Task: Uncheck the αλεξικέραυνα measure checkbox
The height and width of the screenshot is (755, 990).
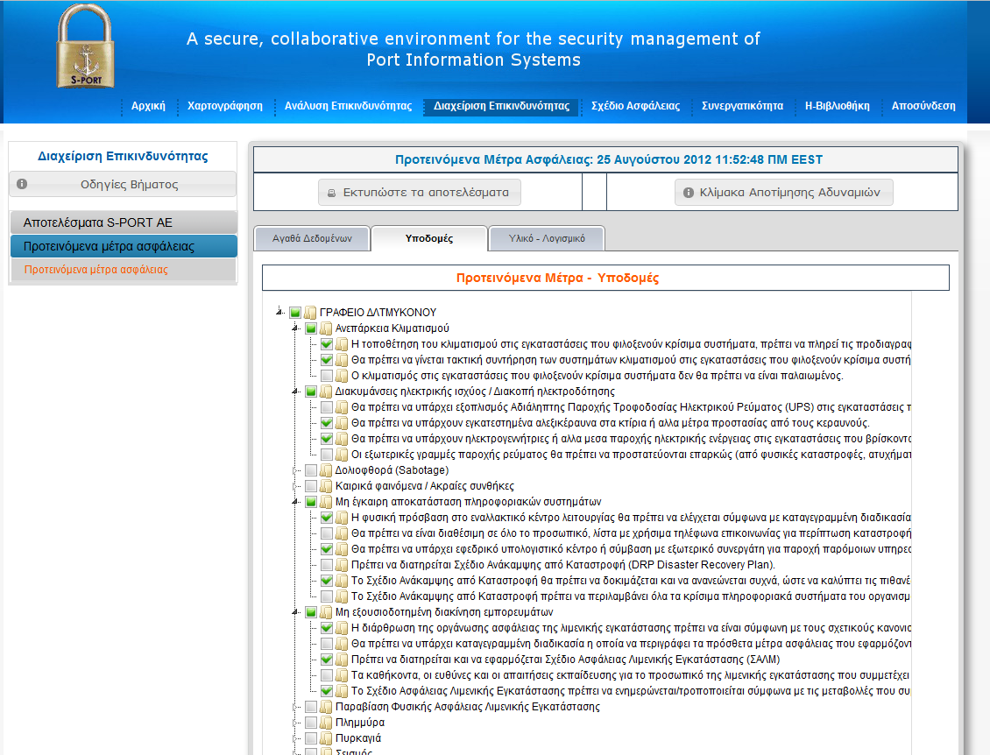Action: tap(327, 423)
